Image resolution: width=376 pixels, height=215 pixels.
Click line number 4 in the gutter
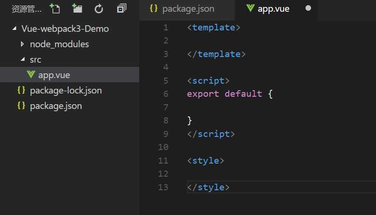(x=166, y=67)
